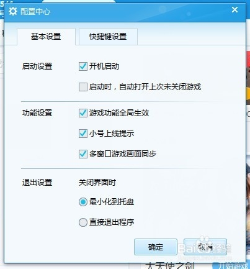The width and height of the screenshot is (250, 269).
Task: Switch to the 基本设置 tab
Action: (46, 37)
